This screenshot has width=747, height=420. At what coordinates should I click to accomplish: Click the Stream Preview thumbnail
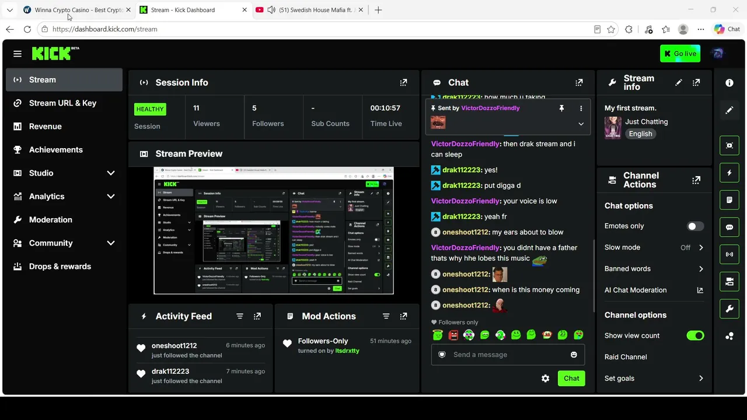pyautogui.click(x=274, y=230)
